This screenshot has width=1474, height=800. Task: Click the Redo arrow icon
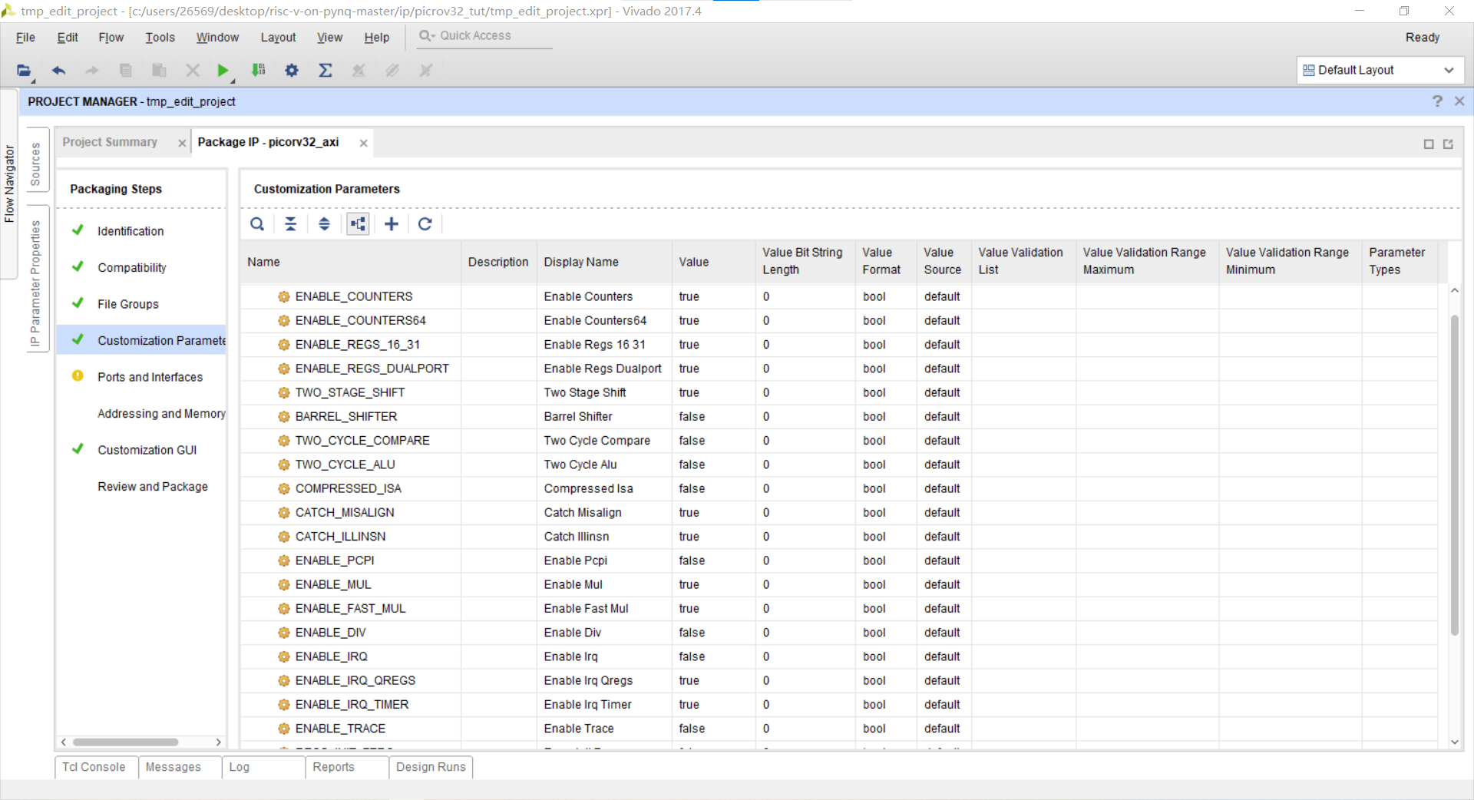[92, 71]
